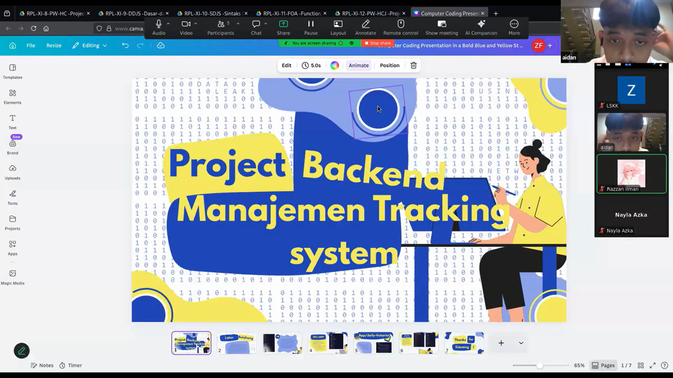The width and height of the screenshot is (673, 378).
Task: Open the Elements panel in the sidebar
Action: point(13,97)
